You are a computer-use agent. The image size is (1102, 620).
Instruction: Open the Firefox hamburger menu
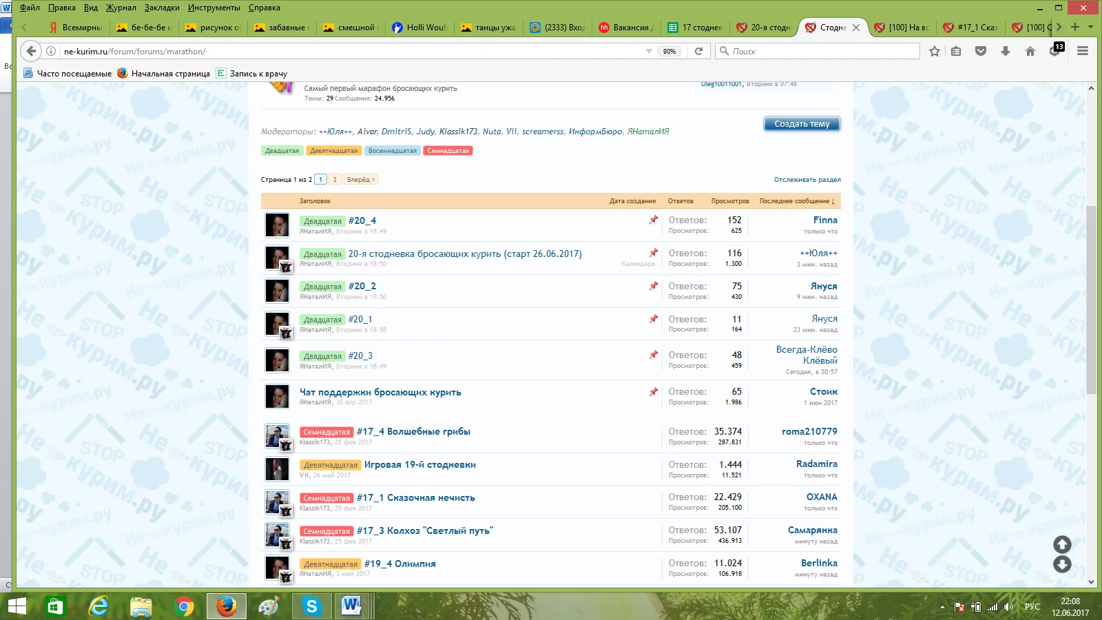[x=1083, y=51]
